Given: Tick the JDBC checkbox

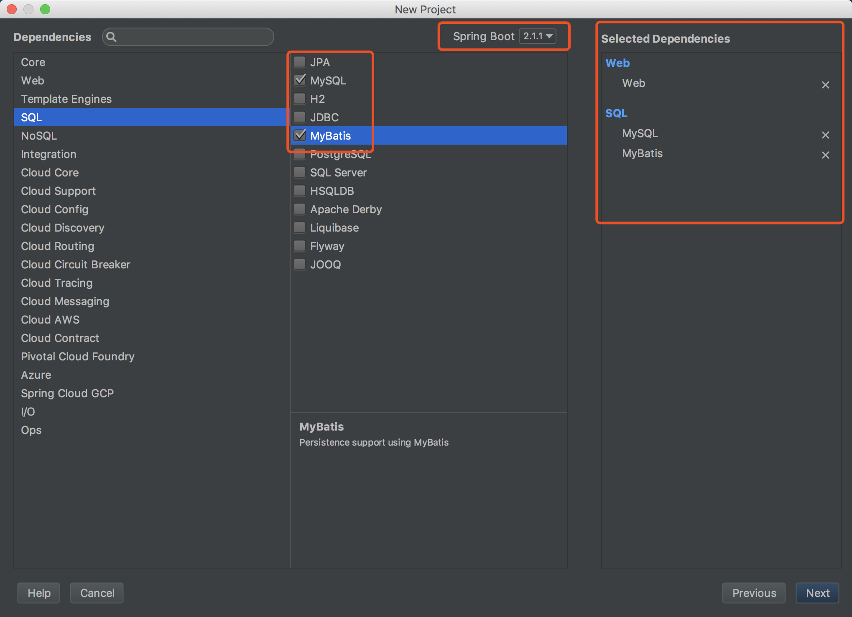Looking at the screenshot, I should pos(300,117).
